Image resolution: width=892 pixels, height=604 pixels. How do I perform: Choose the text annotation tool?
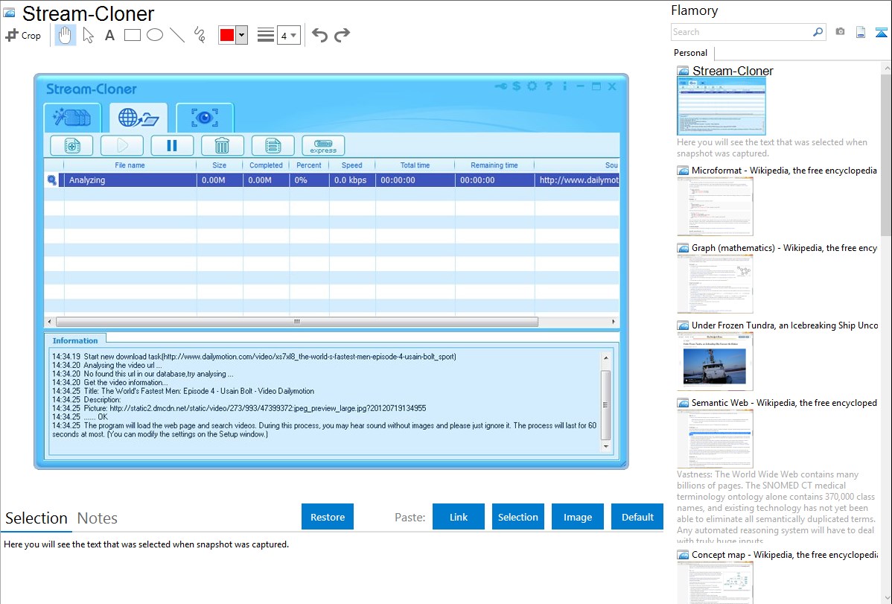click(x=109, y=35)
